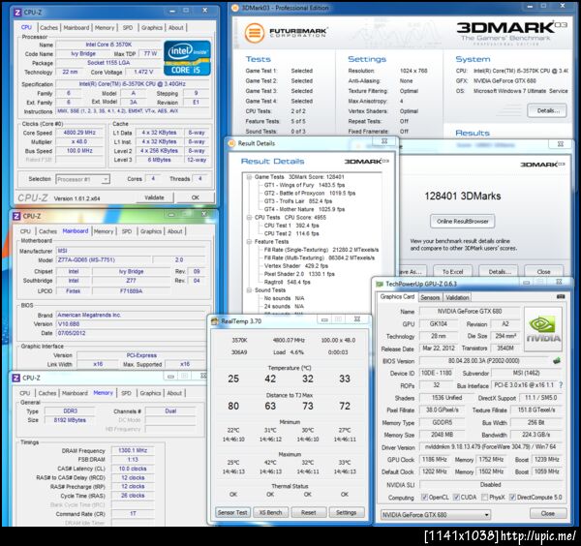The image size is (581, 546).
Task: Click GPU-Z screenshot camera icon
Action: click(561, 296)
